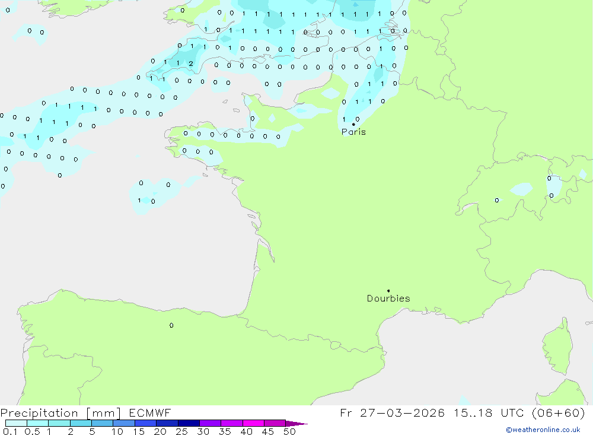
Task: Pick the legend swatch between 40 and 45
Action: (253, 423)
